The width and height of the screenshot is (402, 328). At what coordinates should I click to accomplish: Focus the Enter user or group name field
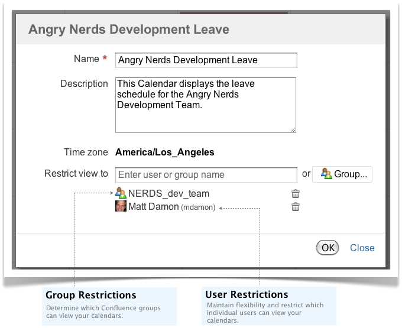tap(206, 175)
